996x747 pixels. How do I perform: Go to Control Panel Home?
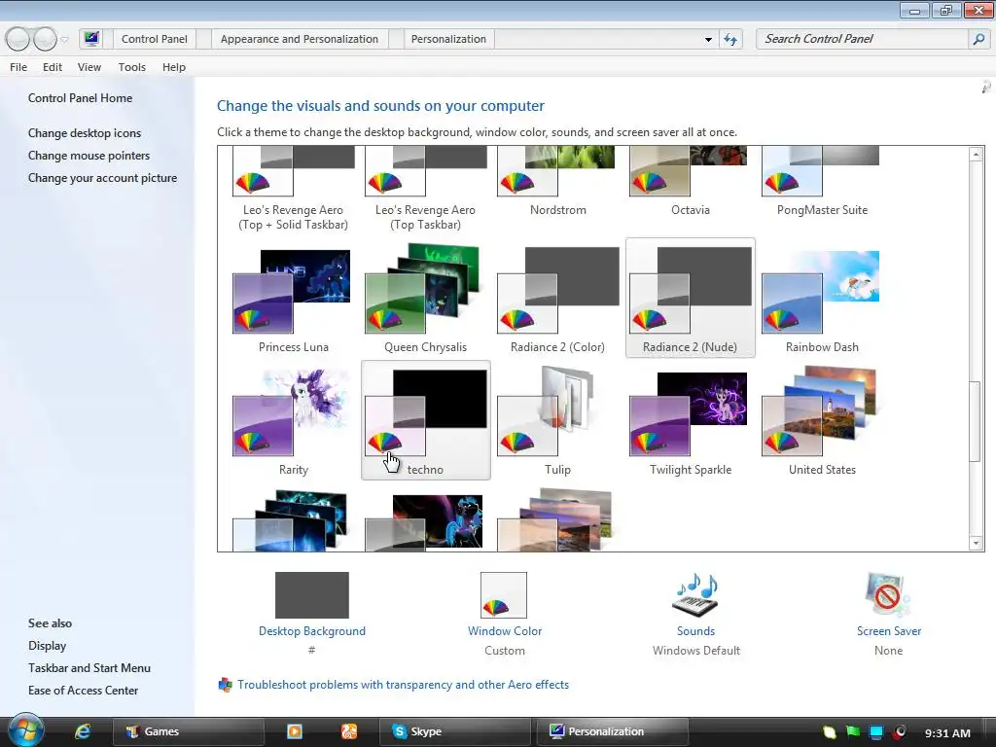point(80,98)
